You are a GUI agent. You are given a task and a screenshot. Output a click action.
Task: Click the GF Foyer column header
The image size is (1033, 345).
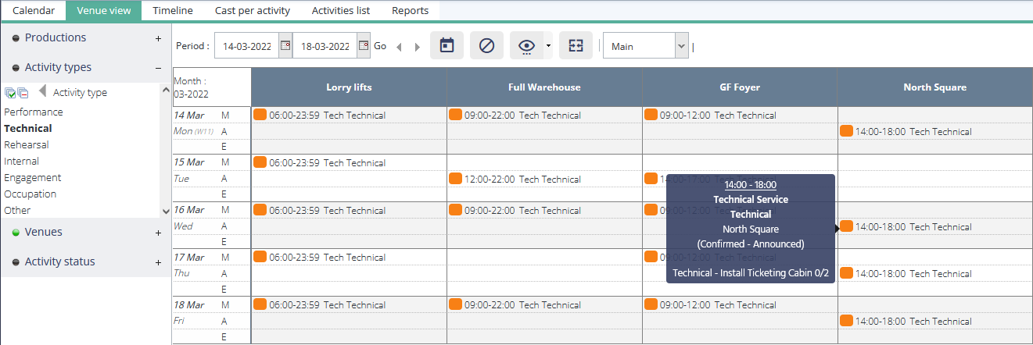[x=740, y=87]
